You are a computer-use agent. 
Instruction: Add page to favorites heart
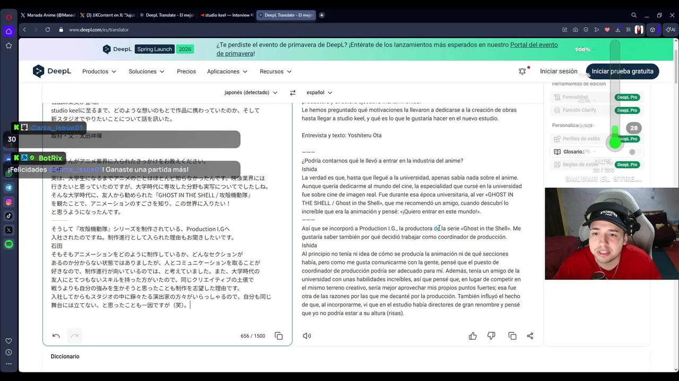point(607,30)
